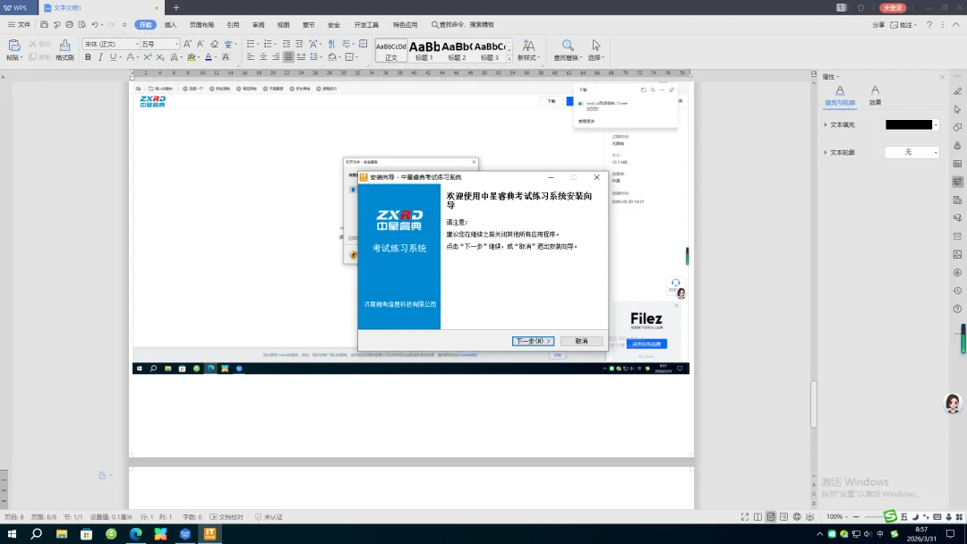Click the zoom out minus button
This screenshot has height=544, width=967.
tap(856, 517)
